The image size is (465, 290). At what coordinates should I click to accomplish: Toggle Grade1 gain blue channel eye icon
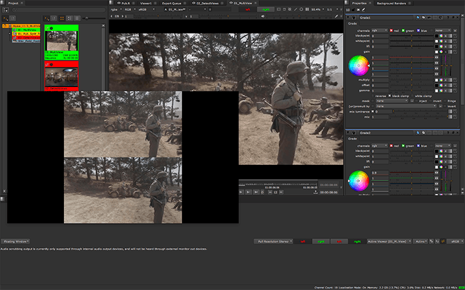click(436, 68)
